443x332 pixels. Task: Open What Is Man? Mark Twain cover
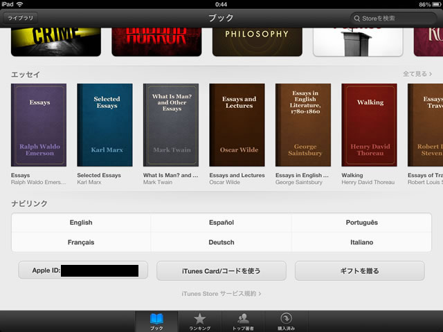tap(171, 124)
